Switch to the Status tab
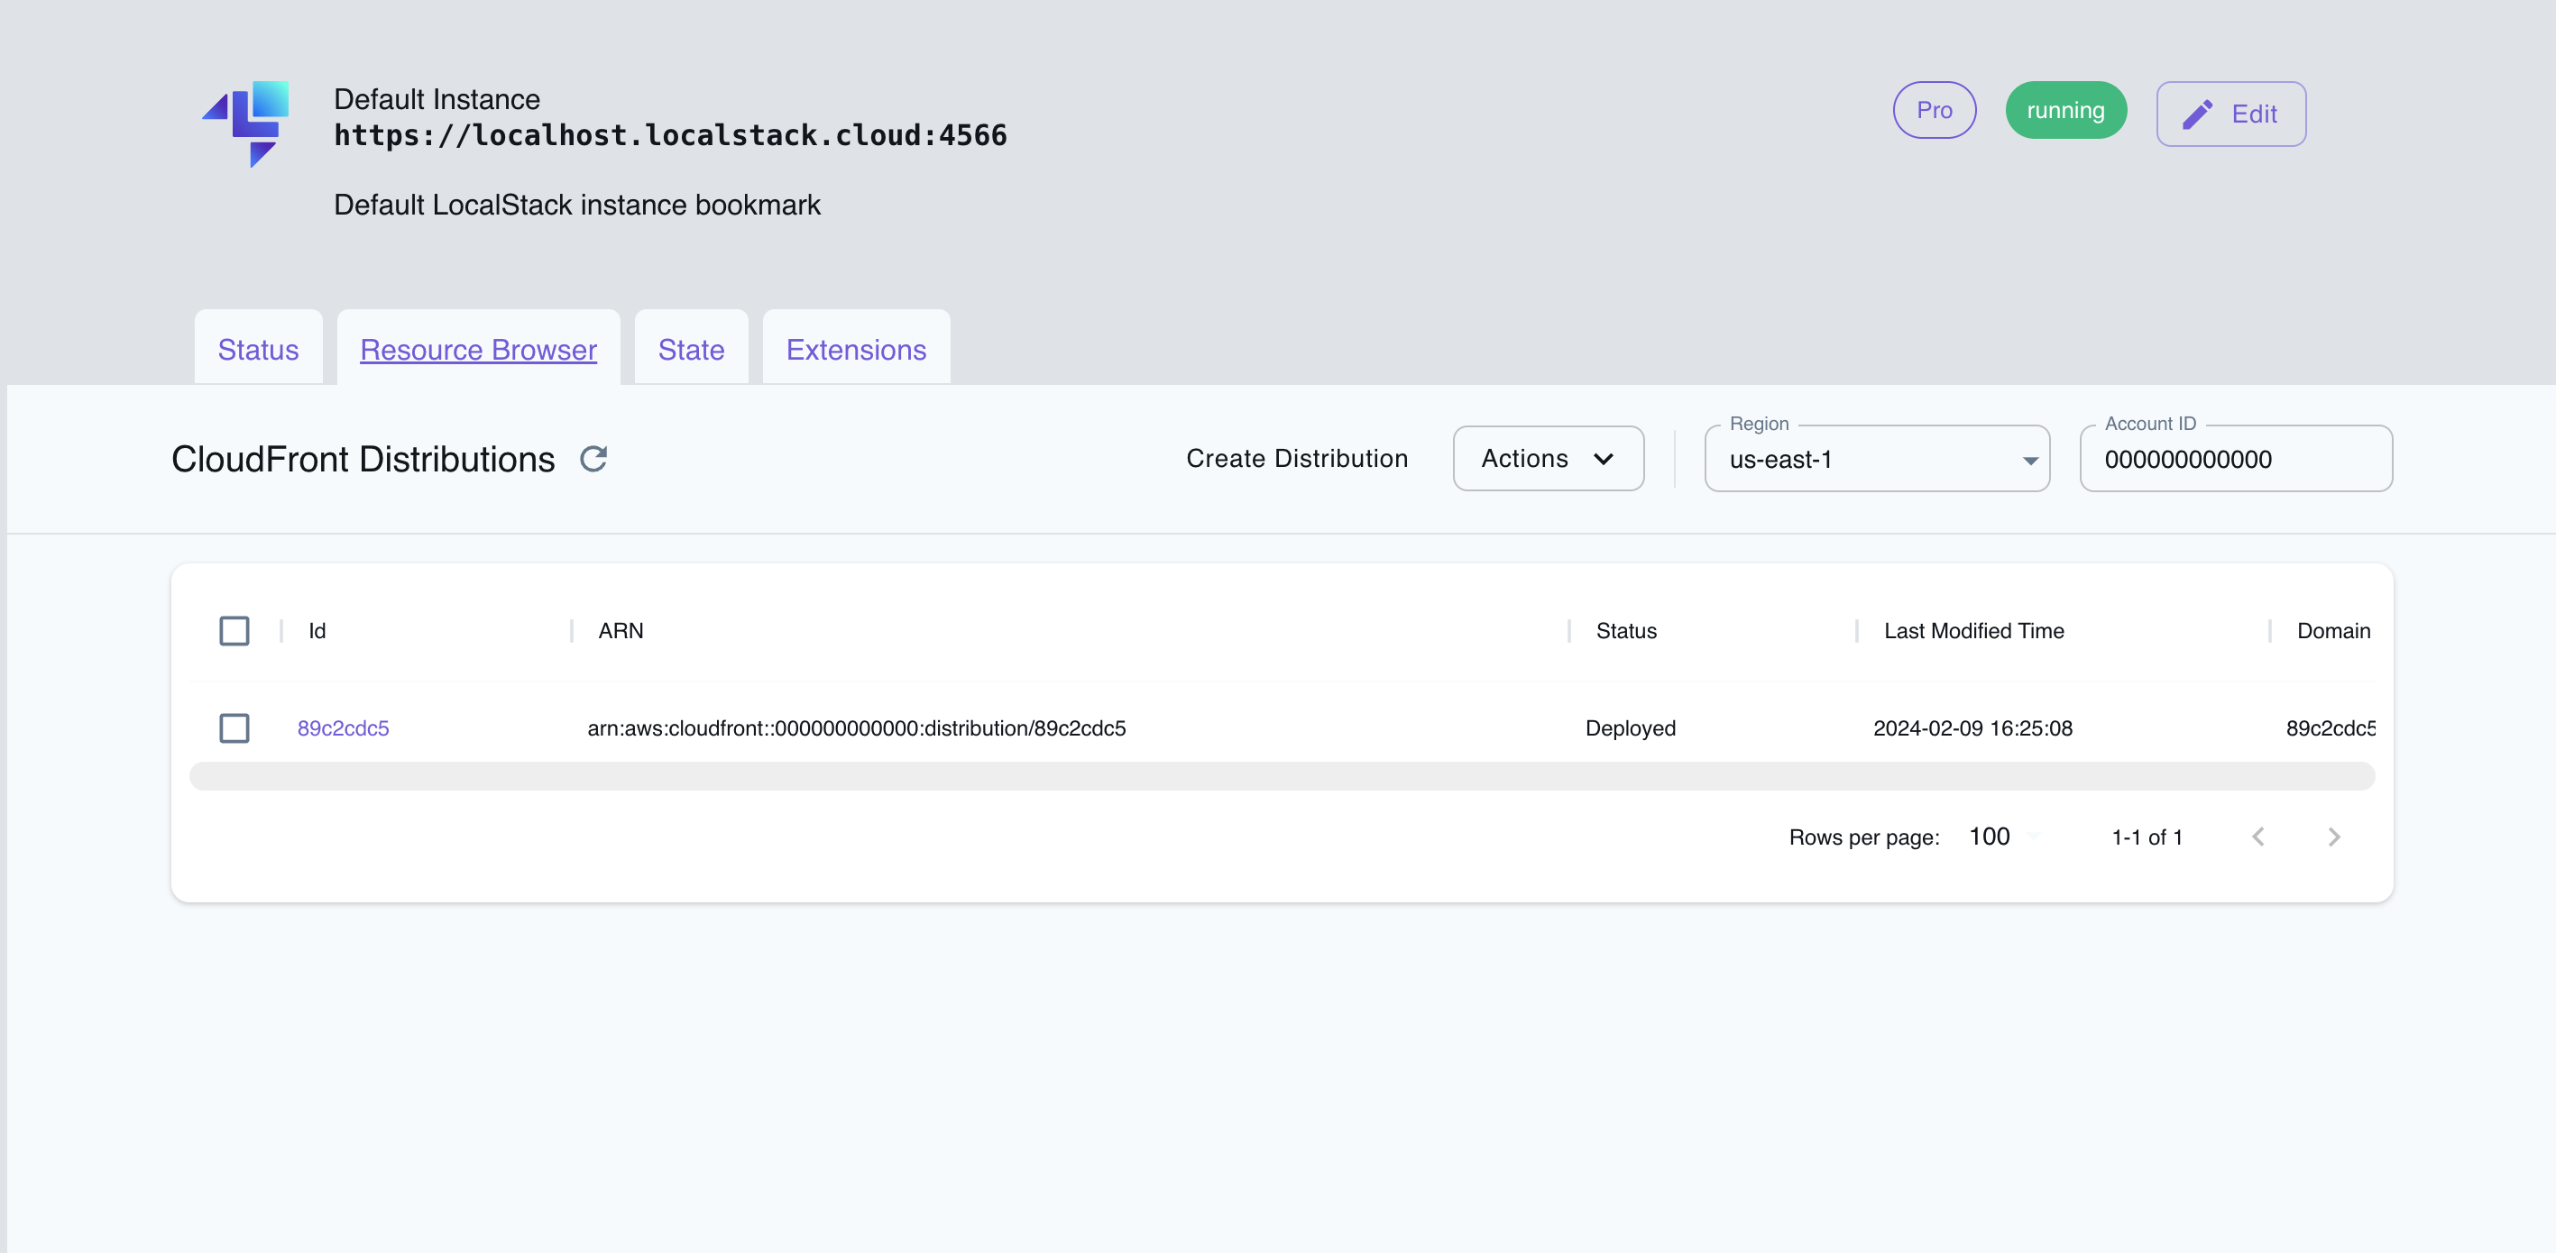The image size is (2556, 1253). click(x=257, y=349)
